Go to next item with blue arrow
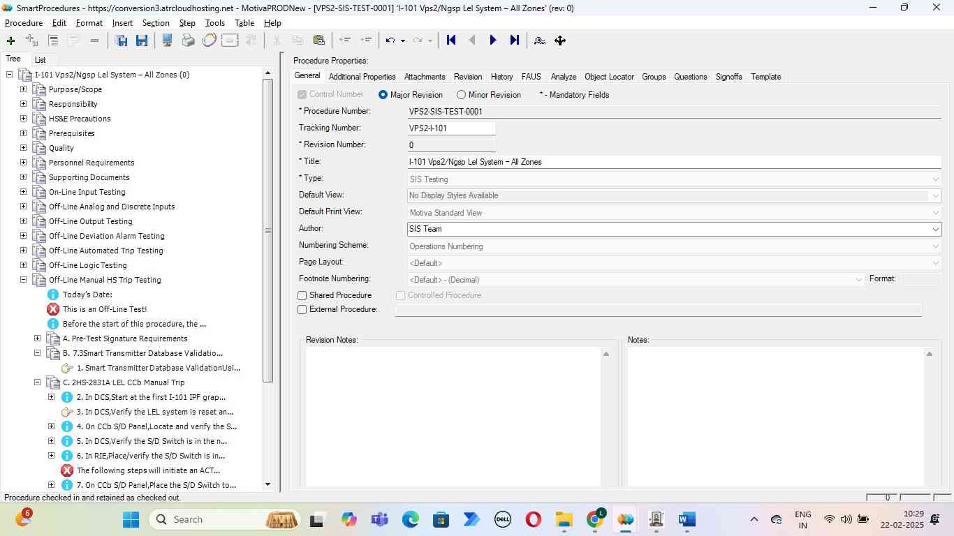The image size is (954, 536). (493, 40)
